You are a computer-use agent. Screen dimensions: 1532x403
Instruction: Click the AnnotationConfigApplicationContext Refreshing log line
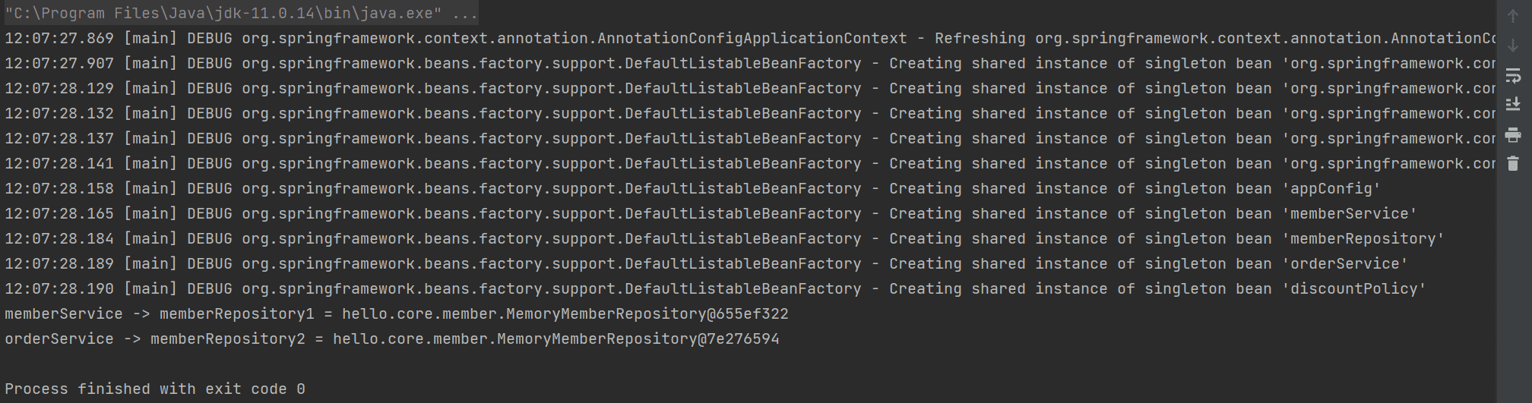750,38
